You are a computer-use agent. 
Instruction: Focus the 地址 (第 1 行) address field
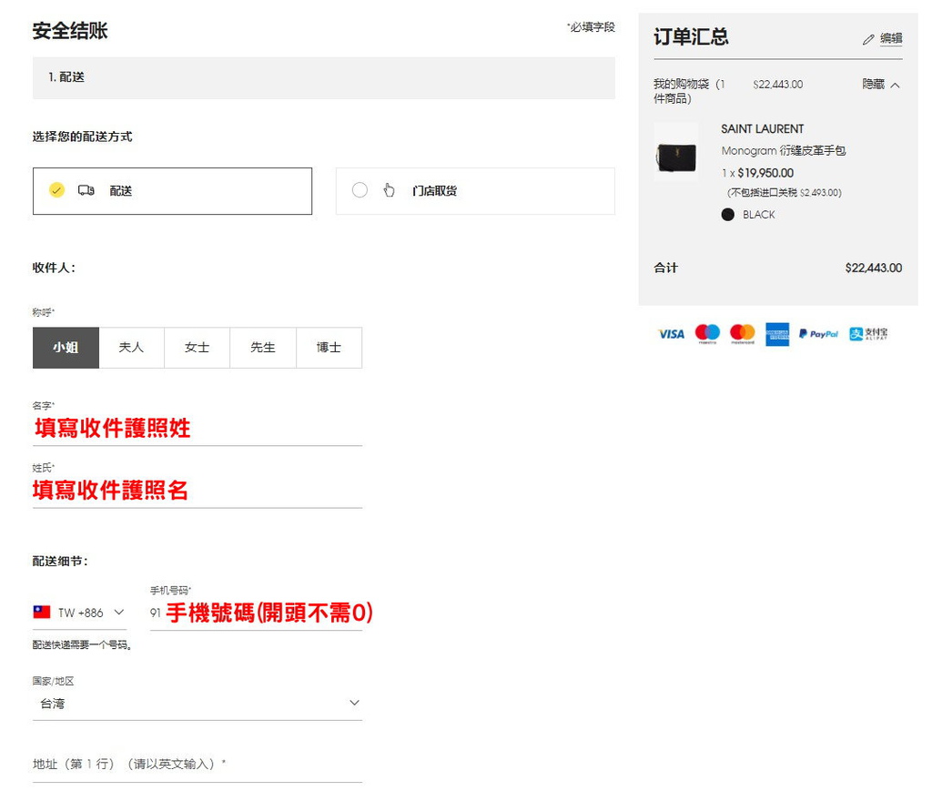[x=198, y=765]
